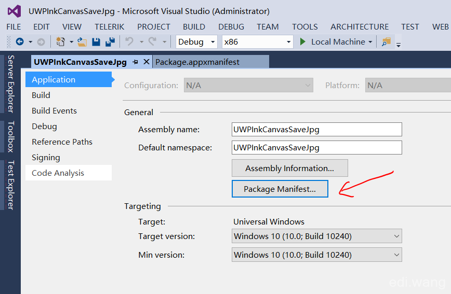Select the Build properties page
The width and height of the screenshot is (451, 294).
pyautogui.click(x=69, y=95)
